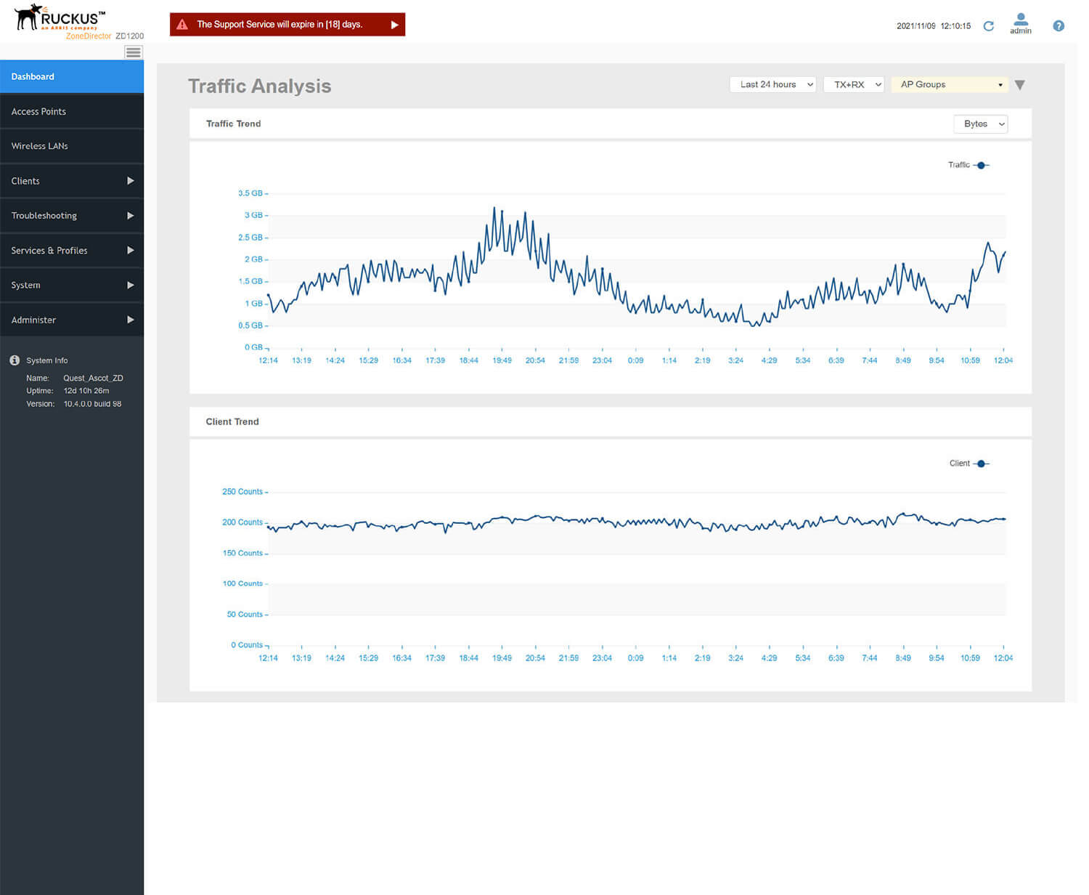This screenshot has width=1089, height=895.
Task: Open the Last 24 hours time range dropdown
Action: [x=772, y=85]
